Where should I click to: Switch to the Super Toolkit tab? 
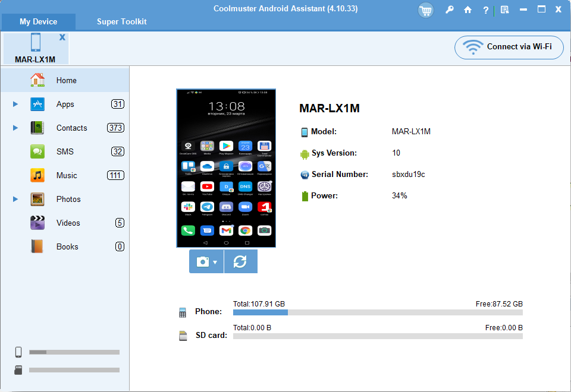(121, 21)
